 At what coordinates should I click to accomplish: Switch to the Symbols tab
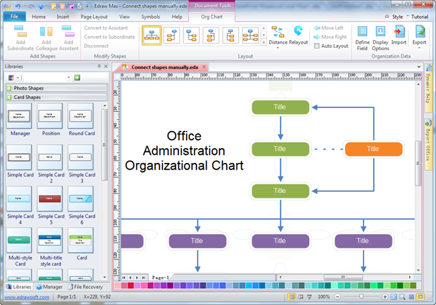(x=150, y=17)
